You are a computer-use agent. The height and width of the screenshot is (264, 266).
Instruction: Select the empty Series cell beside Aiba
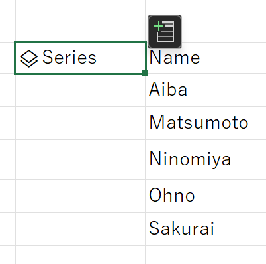click(81, 91)
